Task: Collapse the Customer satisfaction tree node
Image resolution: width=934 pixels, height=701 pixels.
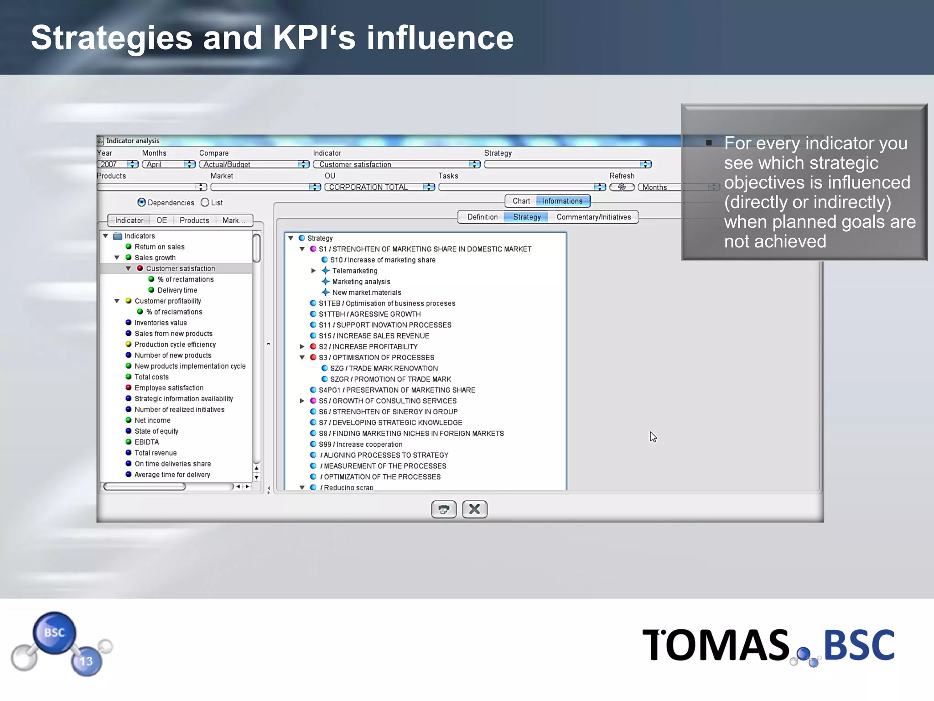Action: click(x=129, y=269)
